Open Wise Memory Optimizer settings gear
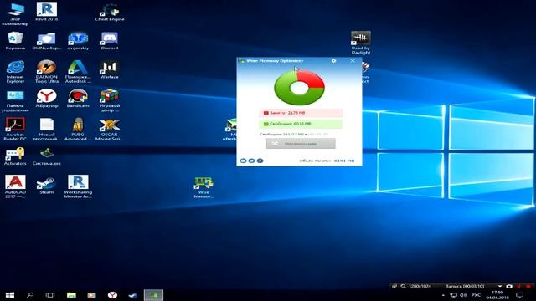 [333, 61]
